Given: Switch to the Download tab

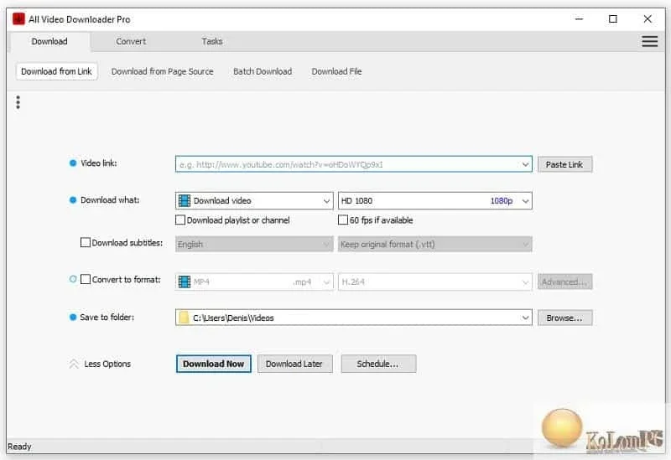Looking at the screenshot, I should click(49, 41).
